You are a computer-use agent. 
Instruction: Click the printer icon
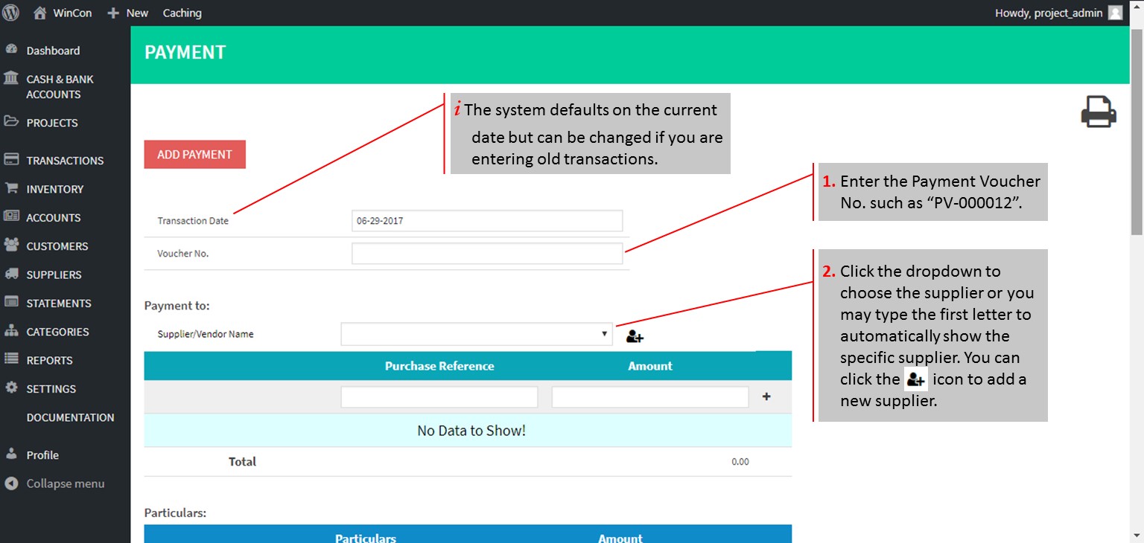point(1099,112)
